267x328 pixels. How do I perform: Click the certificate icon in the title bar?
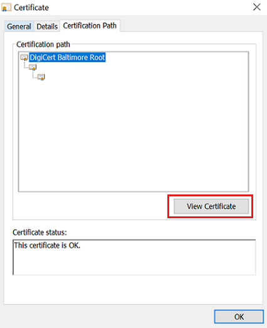click(6, 8)
